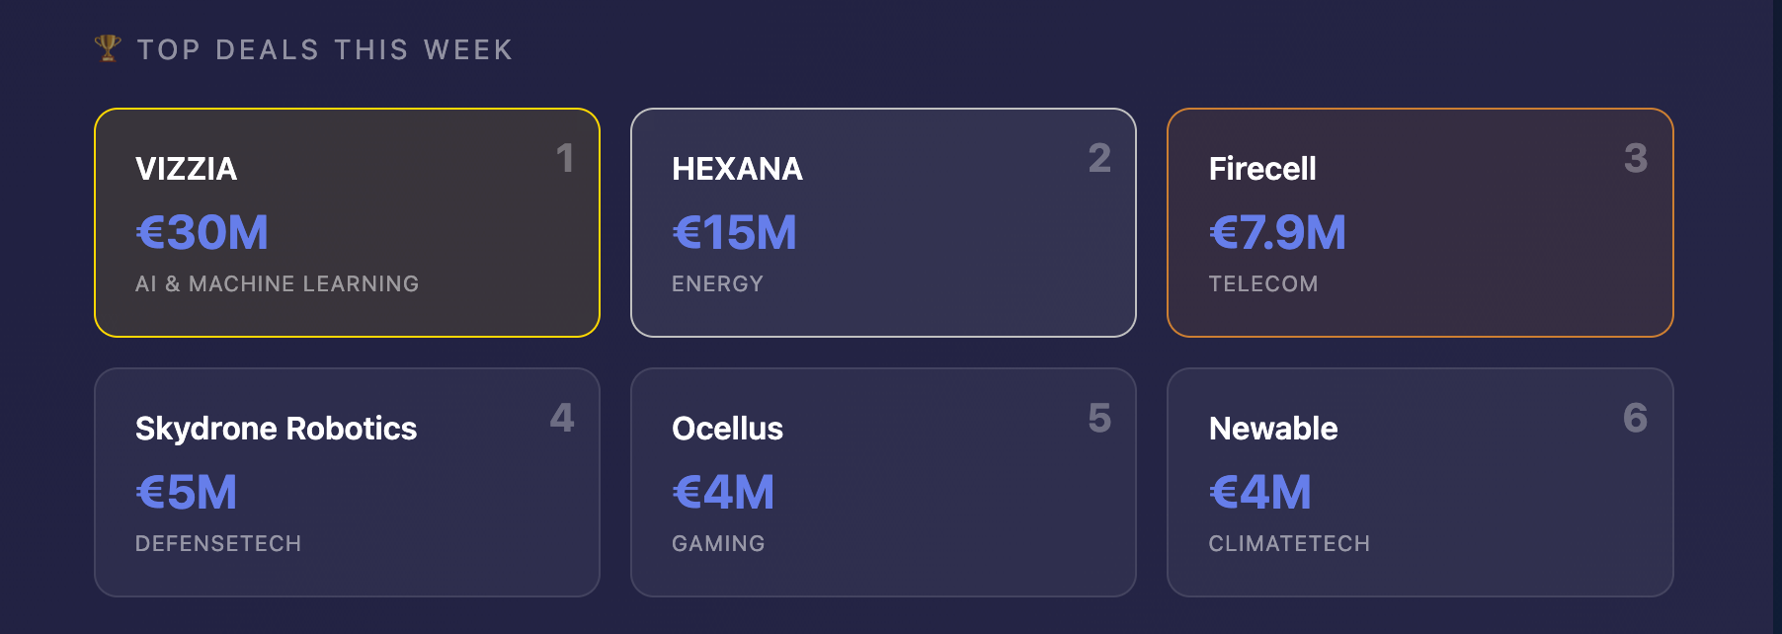Select the Climatetech sector label

(1289, 544)
